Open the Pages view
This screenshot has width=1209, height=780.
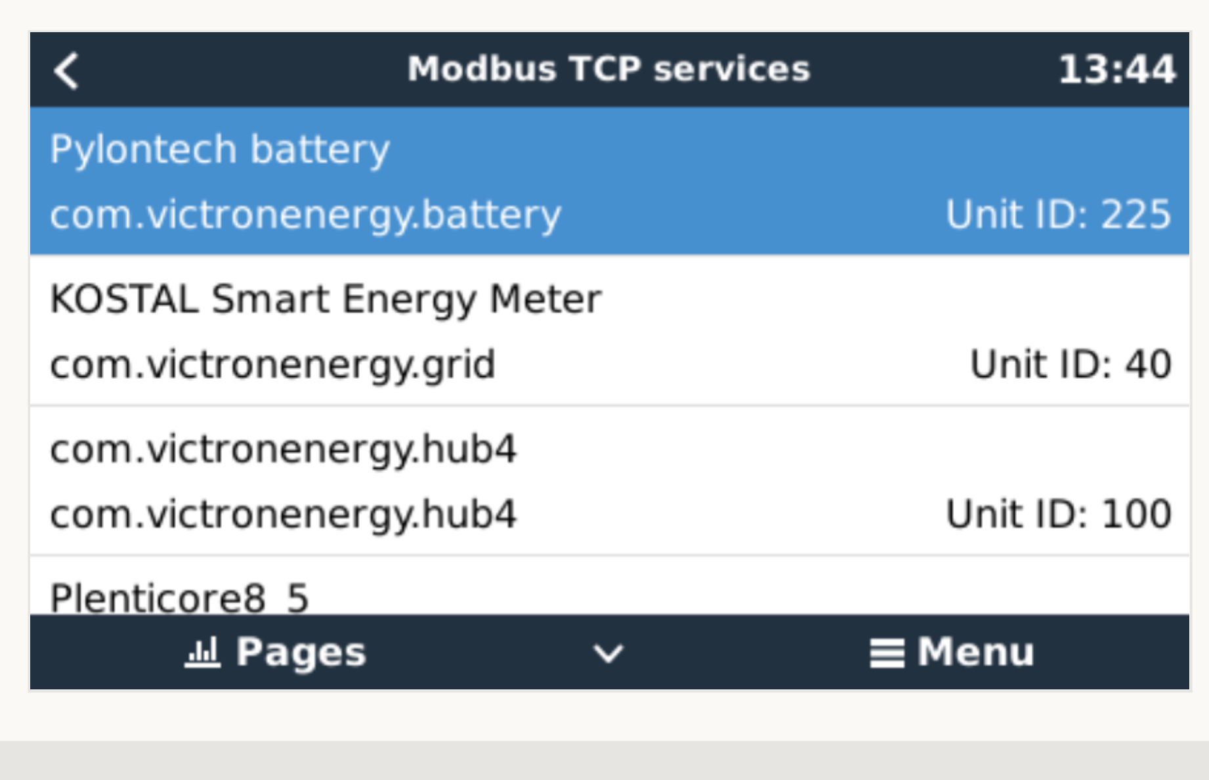pyautogui.click(x=301, y=652)
